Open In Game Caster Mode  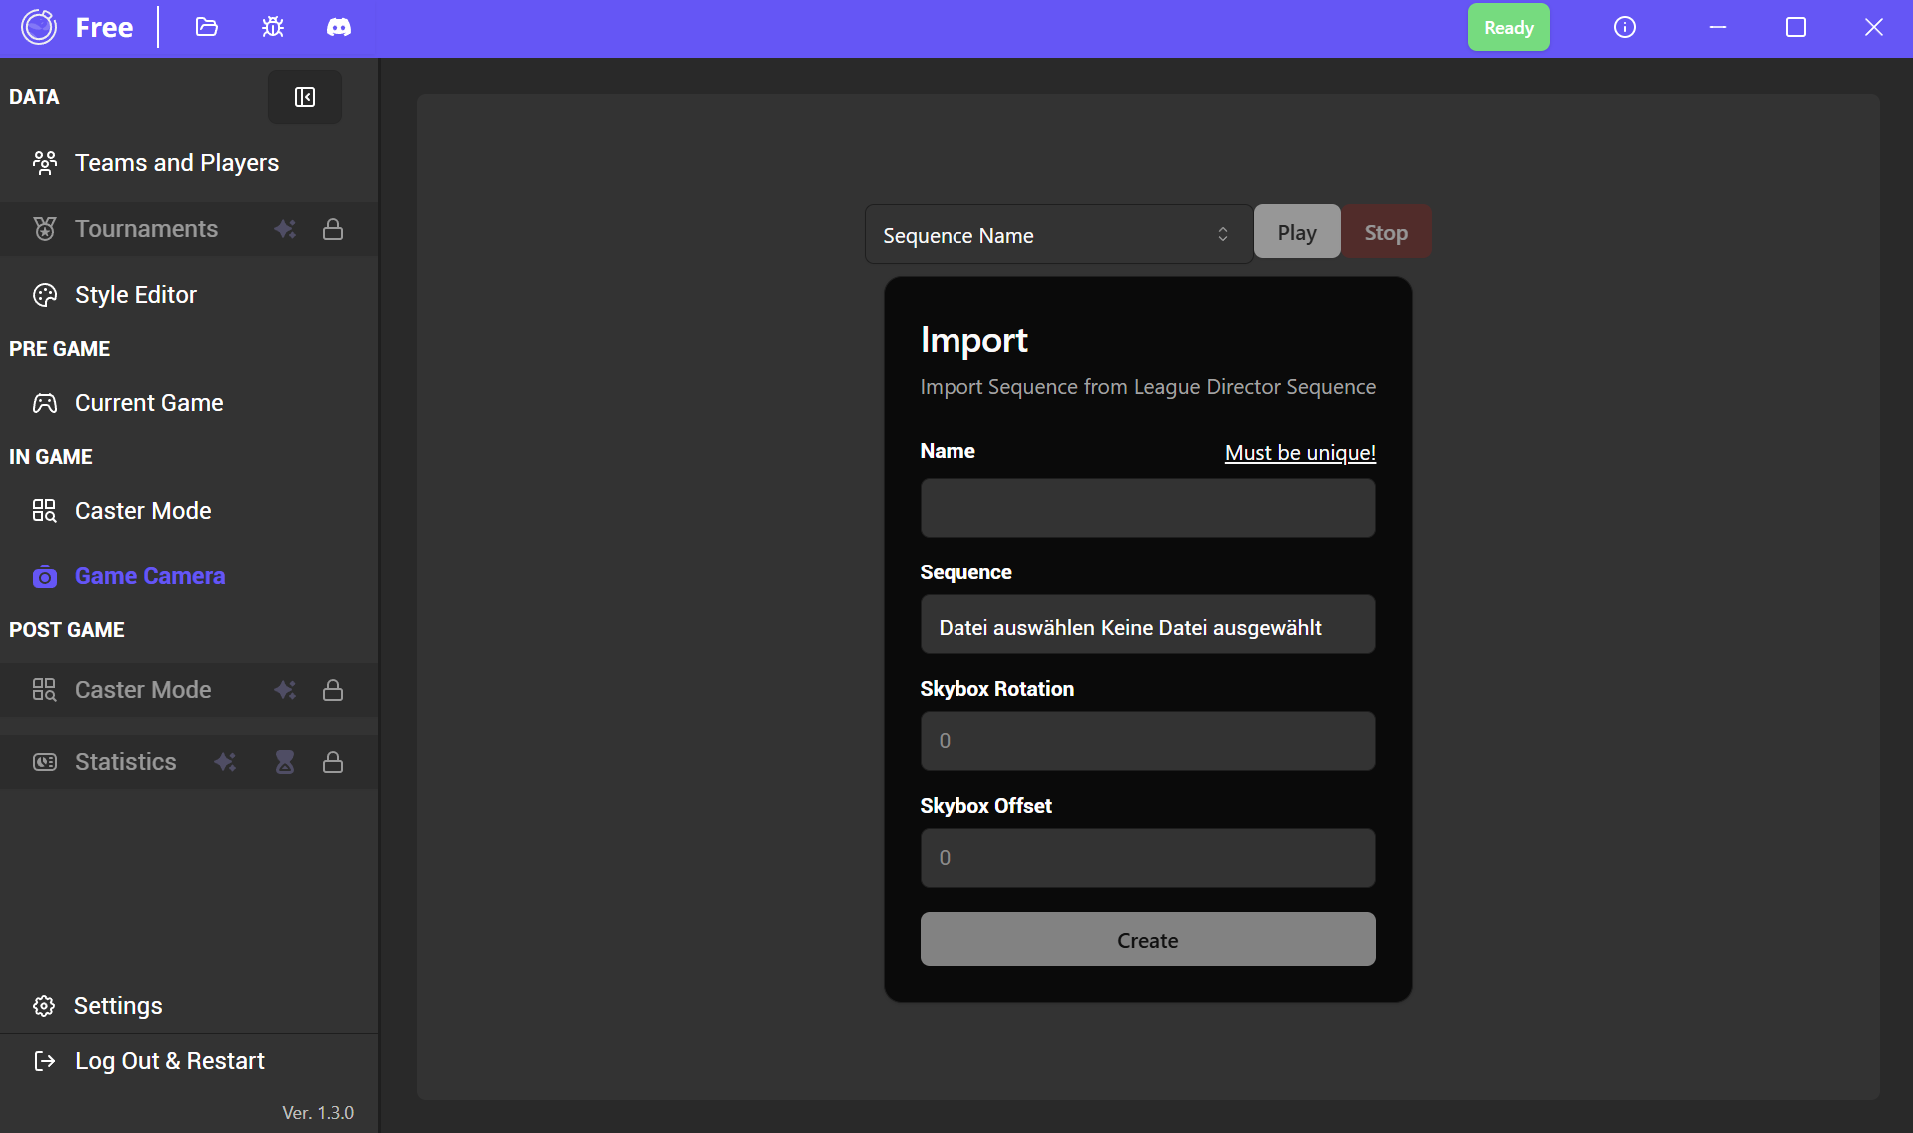point(143,511)
